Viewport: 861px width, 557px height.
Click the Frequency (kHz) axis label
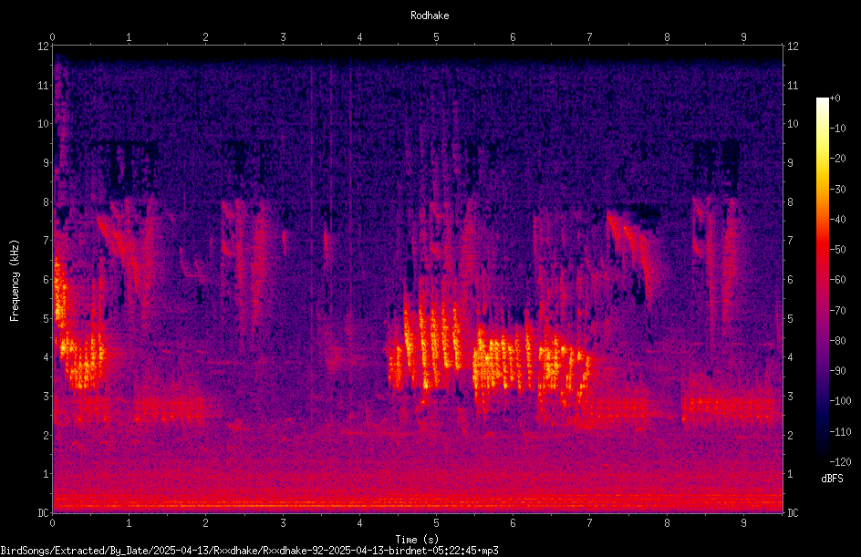(x=15, y=281)
